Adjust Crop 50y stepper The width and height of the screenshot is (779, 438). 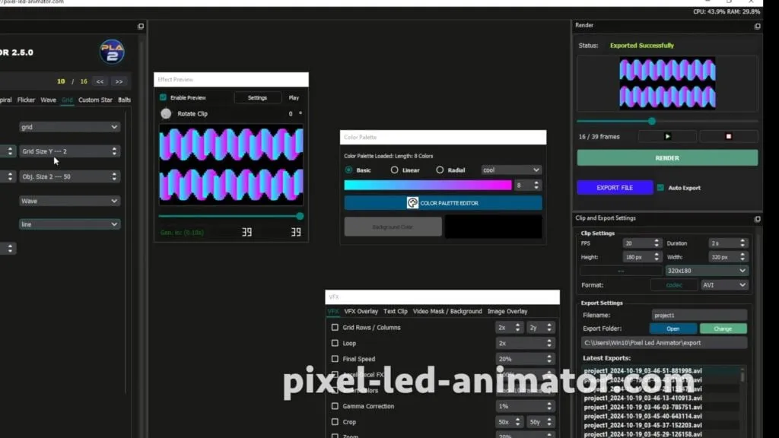[549, 421]
